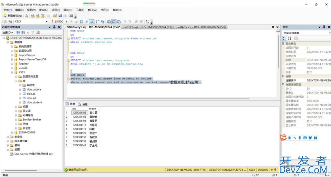Image resolution: width=331 pixels, height=177 pixels.
Task: Save the current query file
Action: coord(60,16)
